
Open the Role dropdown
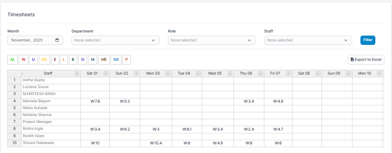click(x=212, y=40)
